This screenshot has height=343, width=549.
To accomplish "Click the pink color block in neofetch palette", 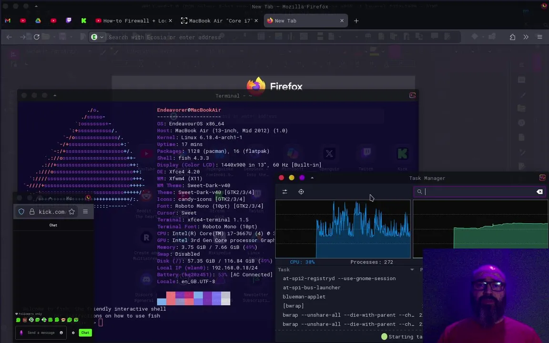I will tap(171, 298).
